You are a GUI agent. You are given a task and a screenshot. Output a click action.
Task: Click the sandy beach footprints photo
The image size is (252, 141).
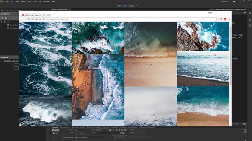150,55
